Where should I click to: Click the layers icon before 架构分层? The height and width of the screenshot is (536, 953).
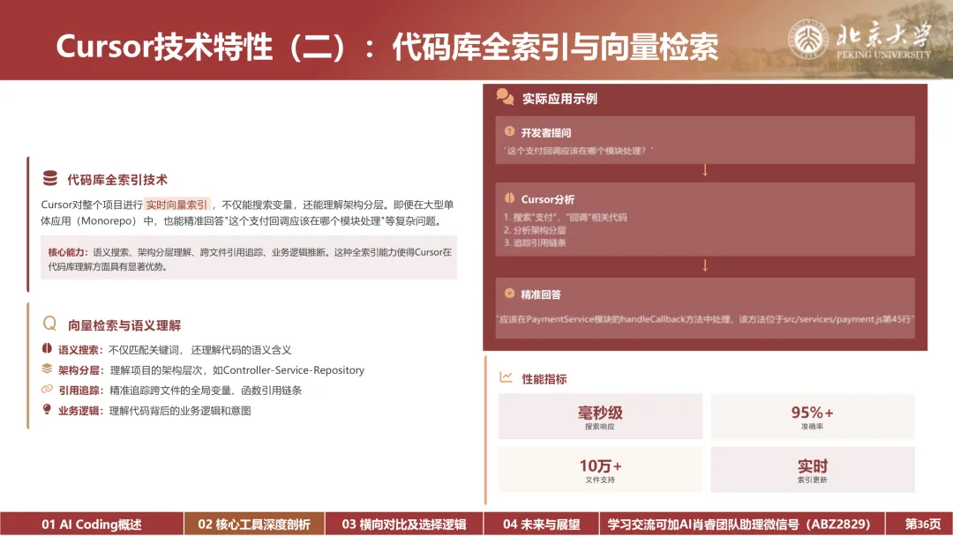pos(47,368)
